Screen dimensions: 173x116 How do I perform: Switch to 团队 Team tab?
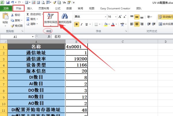pos(139,8)
